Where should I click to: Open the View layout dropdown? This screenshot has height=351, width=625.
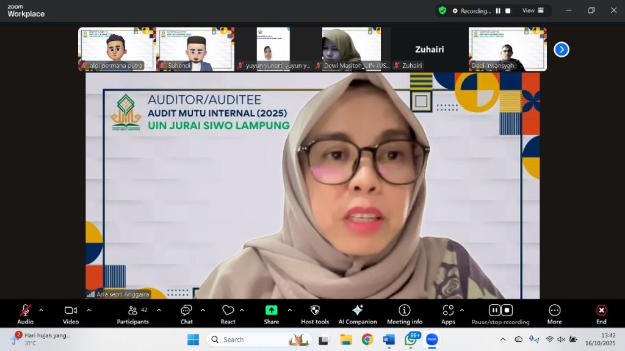click(532, 10)
